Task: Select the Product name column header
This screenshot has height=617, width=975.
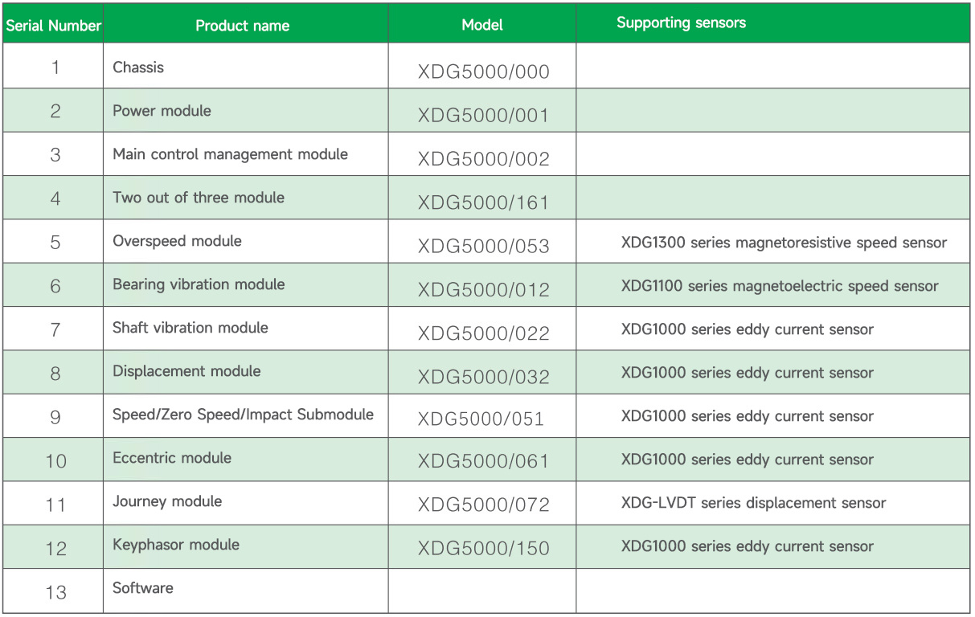Action: [246, 26]
